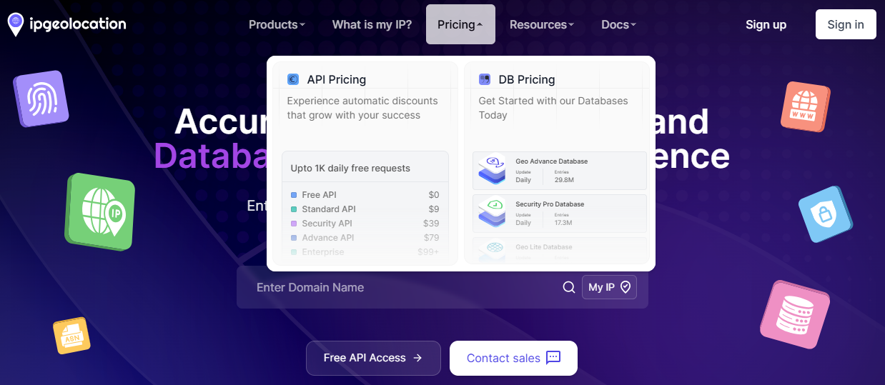Click the ipgeolocation logo

coord(66,24)
